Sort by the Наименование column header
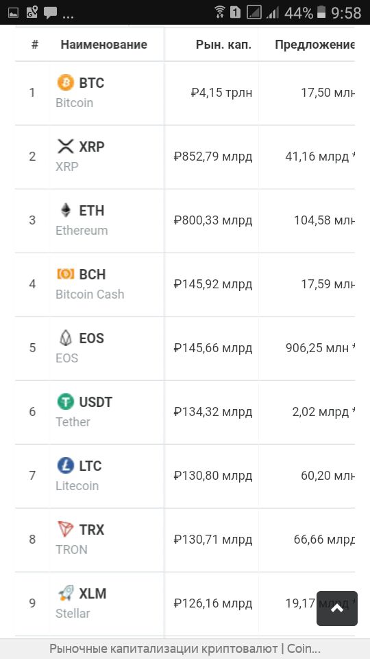The image size is (370, 659). [104, 45]
